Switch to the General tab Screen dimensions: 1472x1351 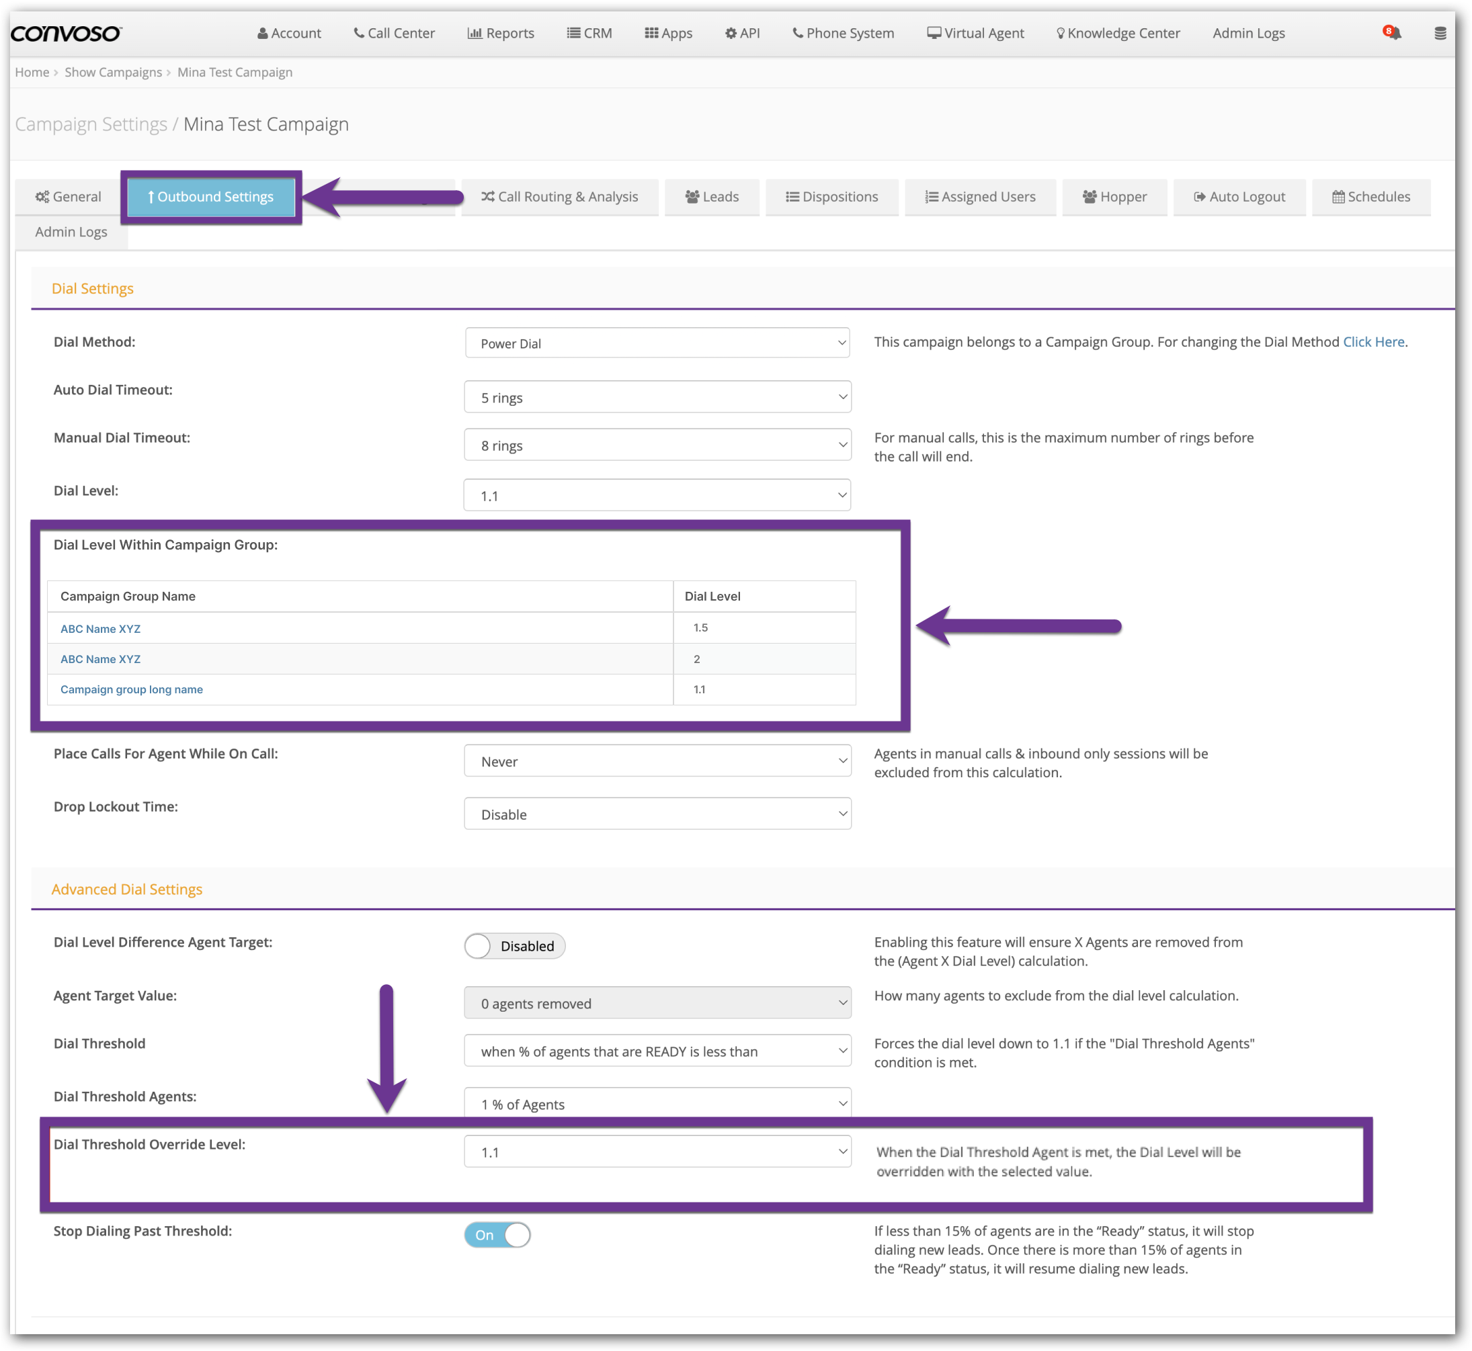tap(68, 197)
